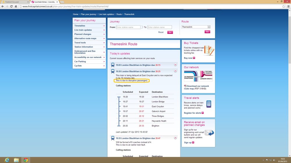The height and width of the screenshot is (163, 291).
Task: Switch to the Rubbish Excuses browser tab
Action: 15,2
